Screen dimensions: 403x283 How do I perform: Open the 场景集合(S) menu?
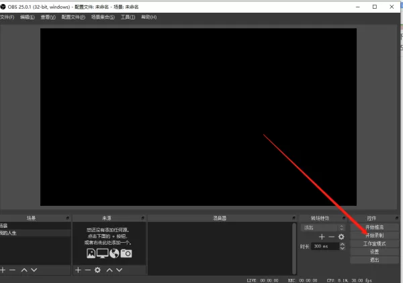pos(103,17)
